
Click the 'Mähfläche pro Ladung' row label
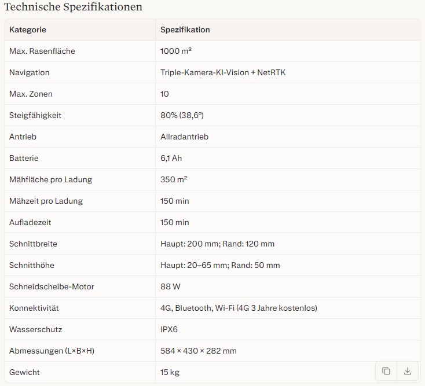[x=50, y=179]
